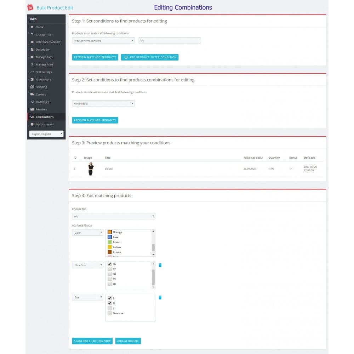The height and width of the screenshot is (354, 354).
Task: Click the Carriers truck icon
Action: (32, 95)
